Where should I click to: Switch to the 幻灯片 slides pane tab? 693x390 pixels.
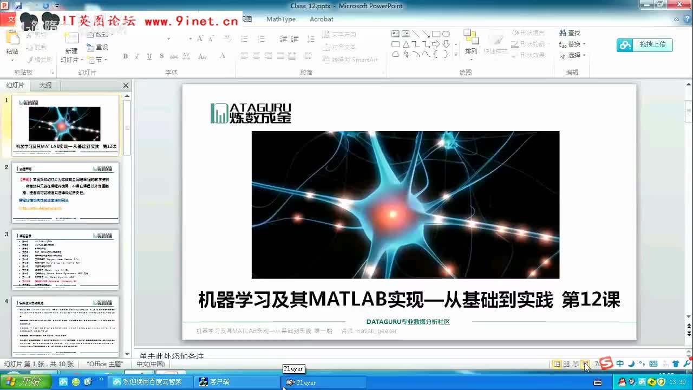[x=15, y=85]
